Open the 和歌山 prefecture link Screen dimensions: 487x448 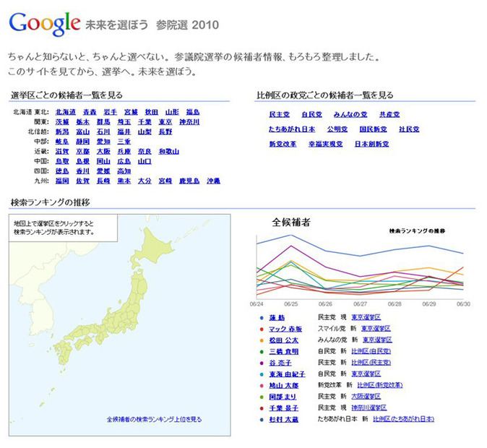click(x=168, y=152)
